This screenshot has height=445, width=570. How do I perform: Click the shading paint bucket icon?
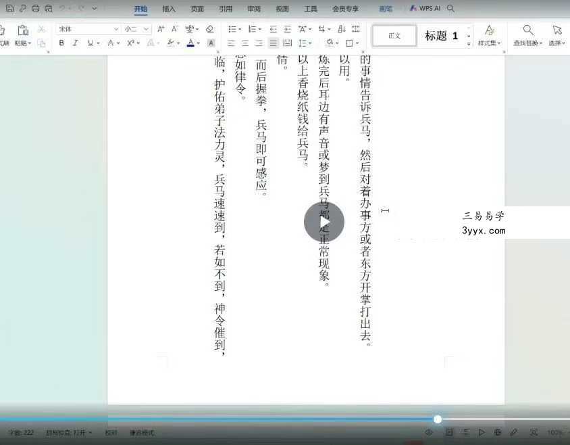pos(330,43)
